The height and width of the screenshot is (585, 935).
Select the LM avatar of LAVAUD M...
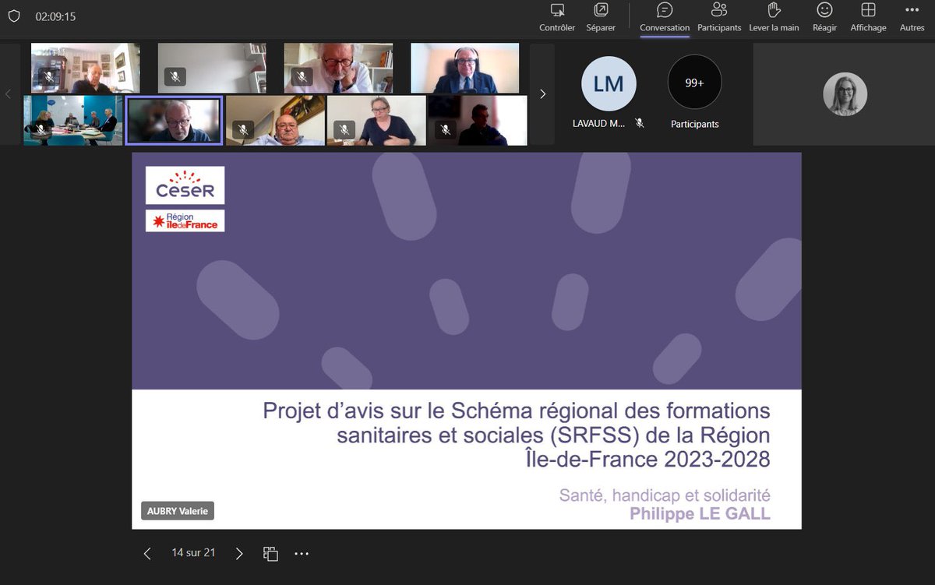tap(609, 83)
